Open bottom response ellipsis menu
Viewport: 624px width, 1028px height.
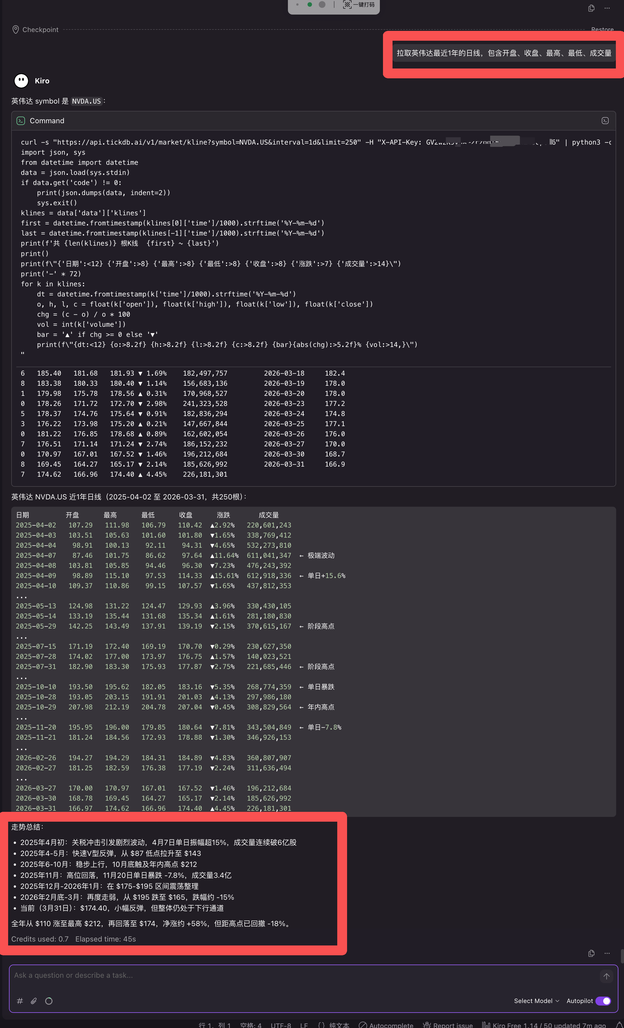coord(607,953)
